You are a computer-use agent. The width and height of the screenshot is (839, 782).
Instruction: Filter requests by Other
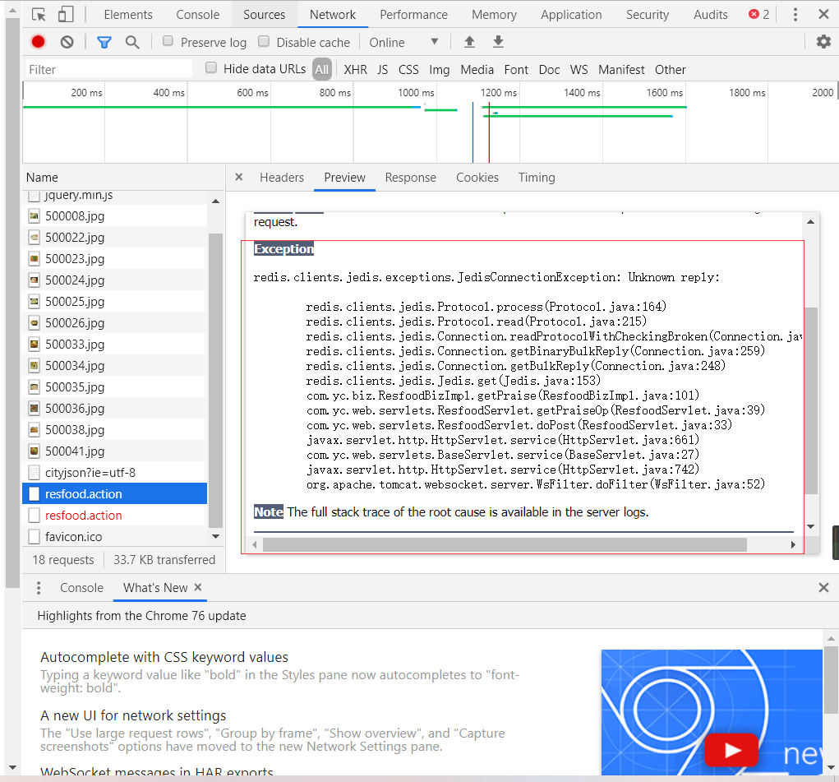(670, 70)
